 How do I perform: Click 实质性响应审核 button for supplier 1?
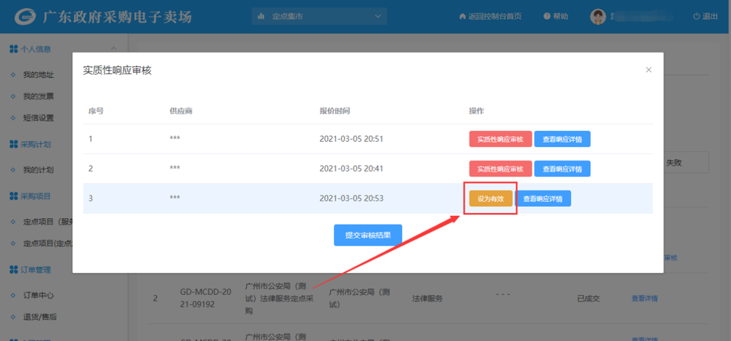pyautogui.click(x=500, y=139)
